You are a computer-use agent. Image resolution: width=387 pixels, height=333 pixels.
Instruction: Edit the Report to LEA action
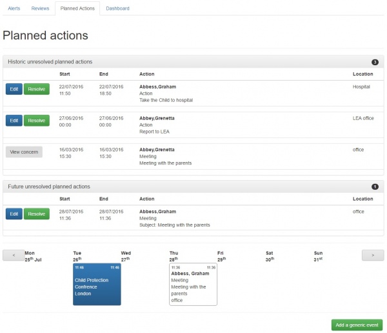click(x=14, y=120)
